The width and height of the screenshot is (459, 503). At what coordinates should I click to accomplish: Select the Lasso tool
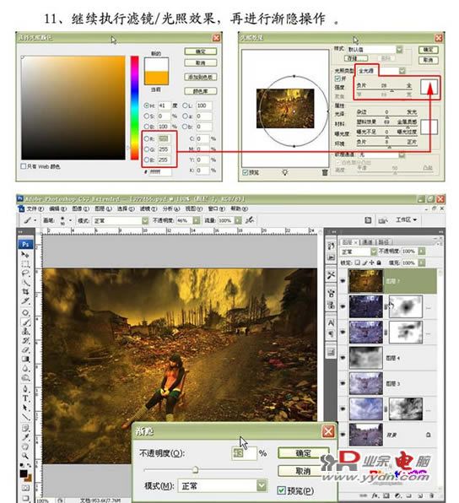point(25,273)
